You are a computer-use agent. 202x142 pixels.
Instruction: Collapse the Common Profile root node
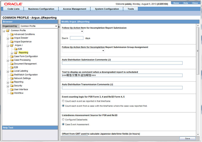point(4,31)
